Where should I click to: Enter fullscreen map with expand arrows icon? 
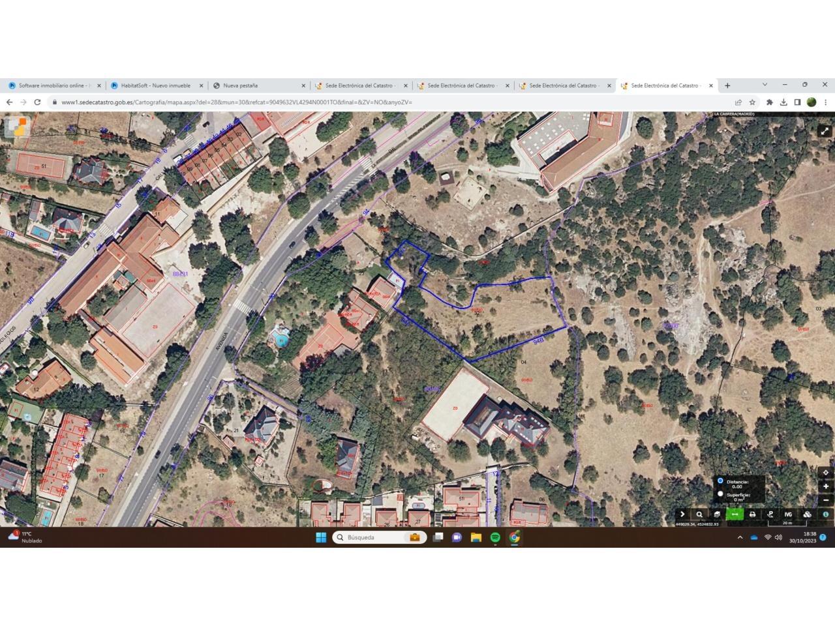(825, 130)
